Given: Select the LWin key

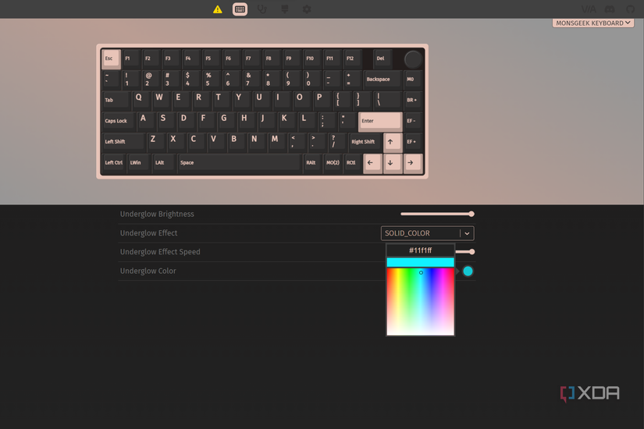Looking at the screenshot, I should pos(138,163).
